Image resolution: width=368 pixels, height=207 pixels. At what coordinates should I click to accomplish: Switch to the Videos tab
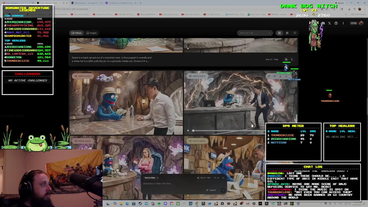pyautogui.click(x=76, y=33)
